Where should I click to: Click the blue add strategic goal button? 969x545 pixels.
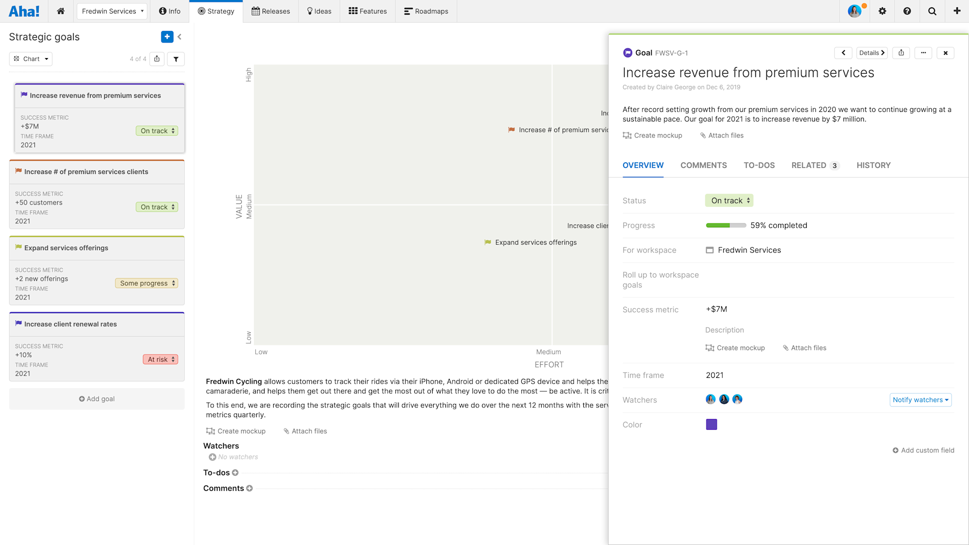coord(167,37)
